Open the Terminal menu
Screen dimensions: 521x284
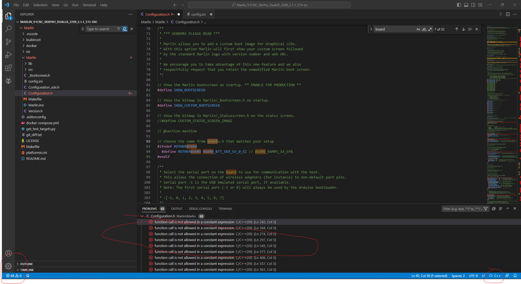89,5
